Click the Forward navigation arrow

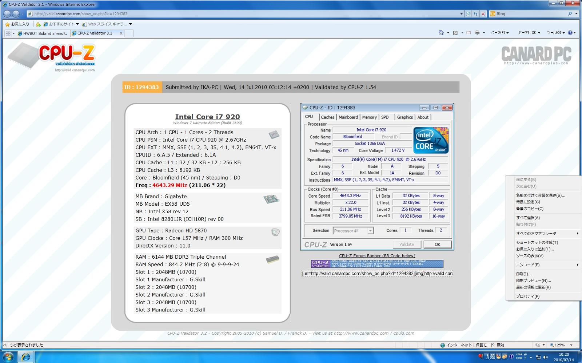click(x=16, y=14)
